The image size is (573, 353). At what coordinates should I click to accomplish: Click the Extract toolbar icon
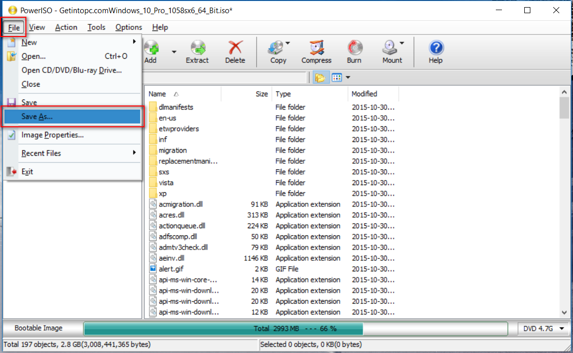(198, 48)
